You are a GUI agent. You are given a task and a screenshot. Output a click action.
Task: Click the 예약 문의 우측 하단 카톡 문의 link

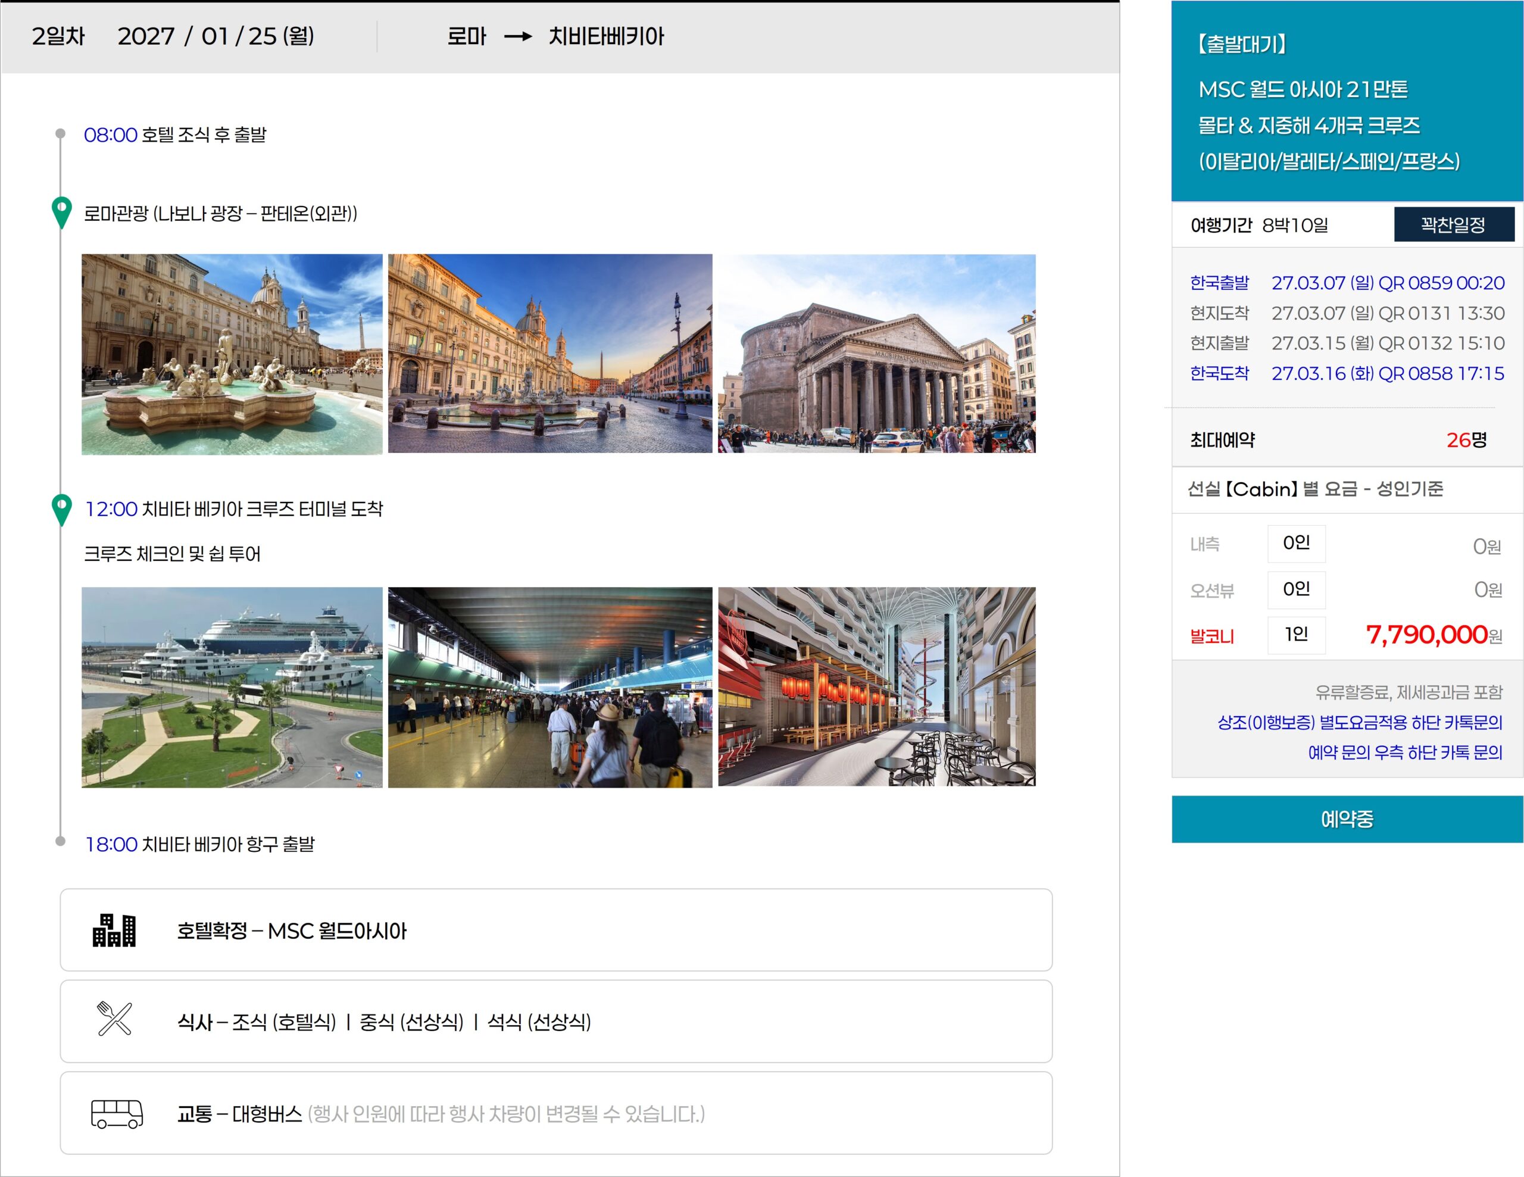click(x=1405, y=752)
